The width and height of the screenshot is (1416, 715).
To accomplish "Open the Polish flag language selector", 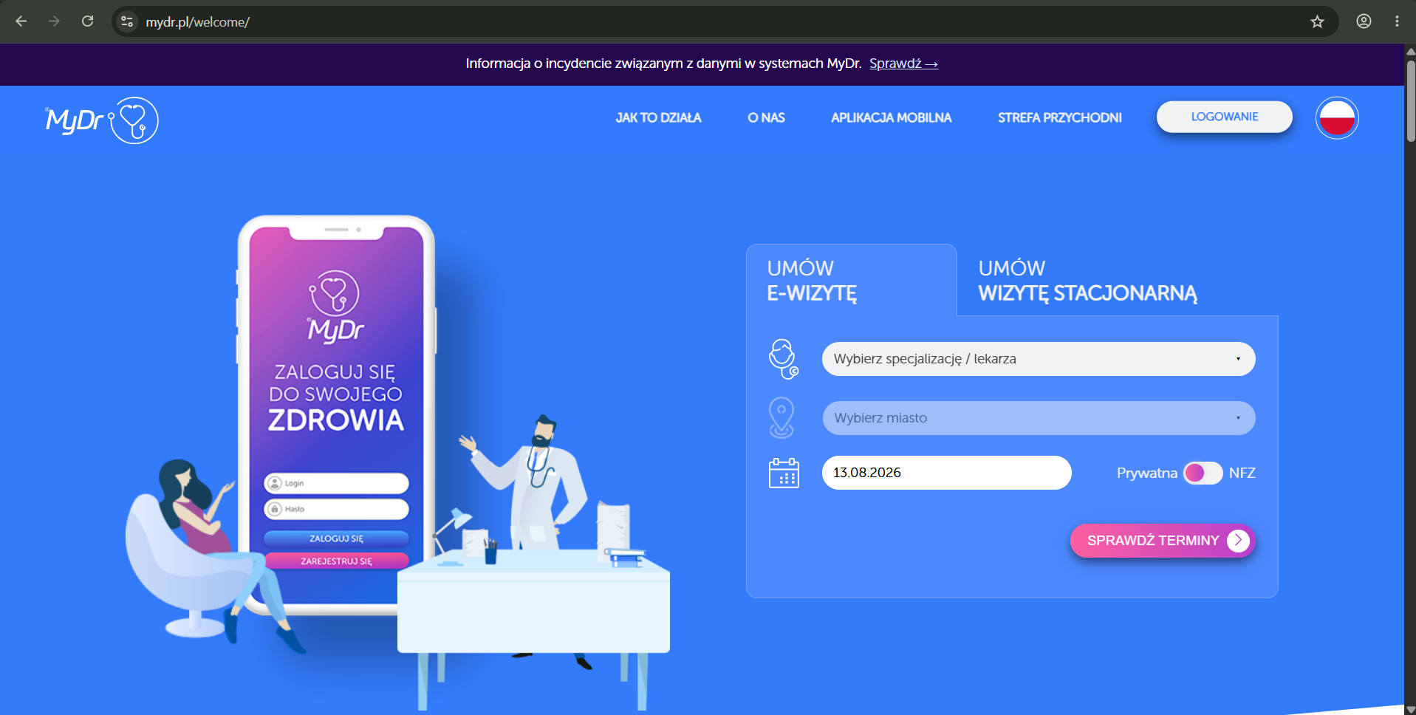I will 1337,118.
